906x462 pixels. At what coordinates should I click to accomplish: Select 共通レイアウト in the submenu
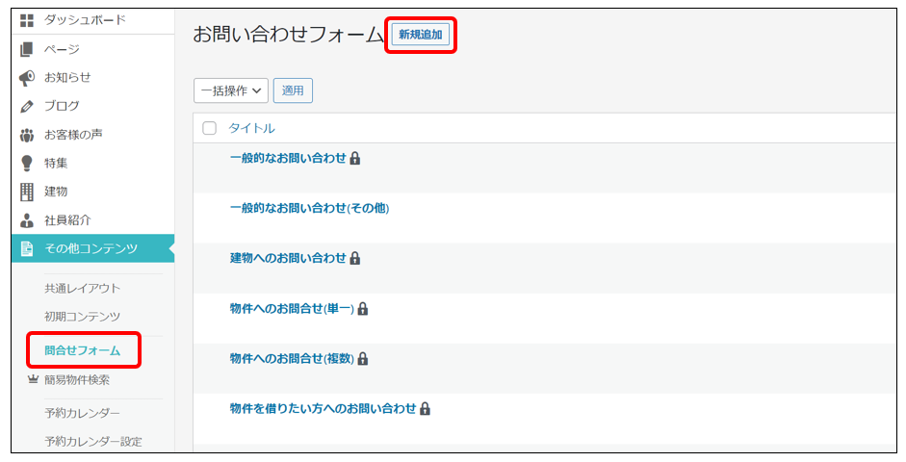pos(82,288)
